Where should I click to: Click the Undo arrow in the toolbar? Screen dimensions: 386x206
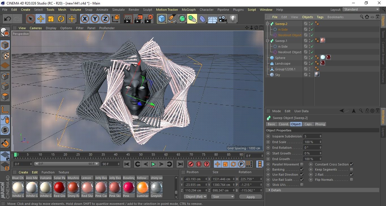click(8, 19)
